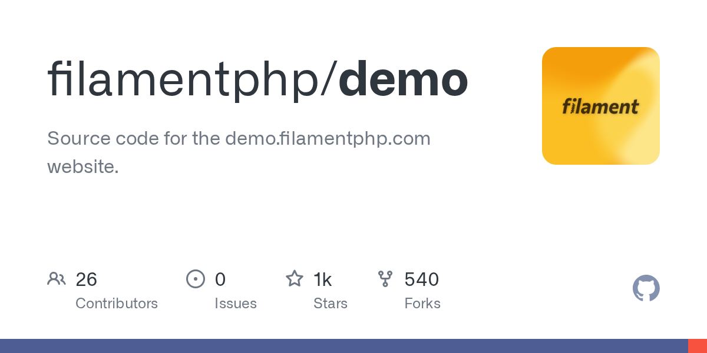Click the 540 forks count

(x=422, y=279)
